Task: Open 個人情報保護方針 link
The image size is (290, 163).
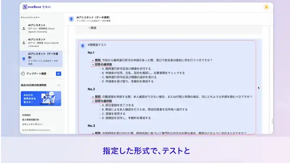Action: pyautogui.click(x=31, y=120)
